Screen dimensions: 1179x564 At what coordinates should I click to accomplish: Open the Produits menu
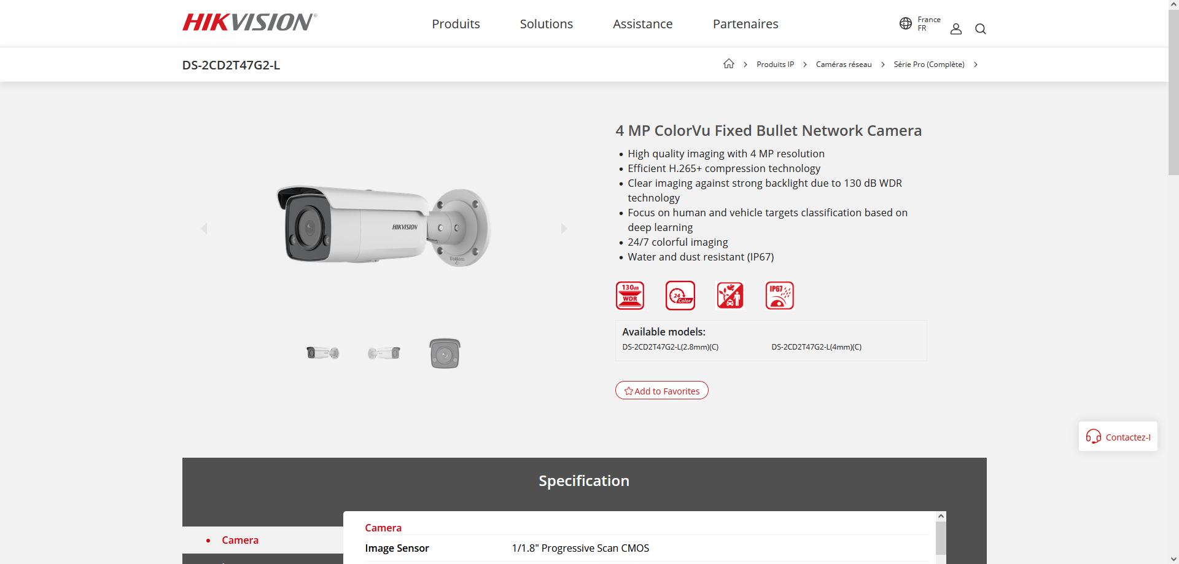pyautogui.click(x=456, y=24)
